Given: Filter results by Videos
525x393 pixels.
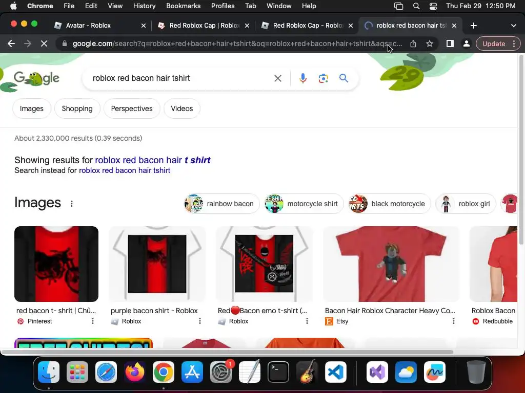Looking at the screenshot, I should pos(182,108).
